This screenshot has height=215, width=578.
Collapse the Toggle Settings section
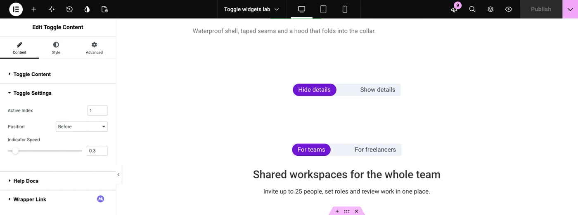[58, 93]
